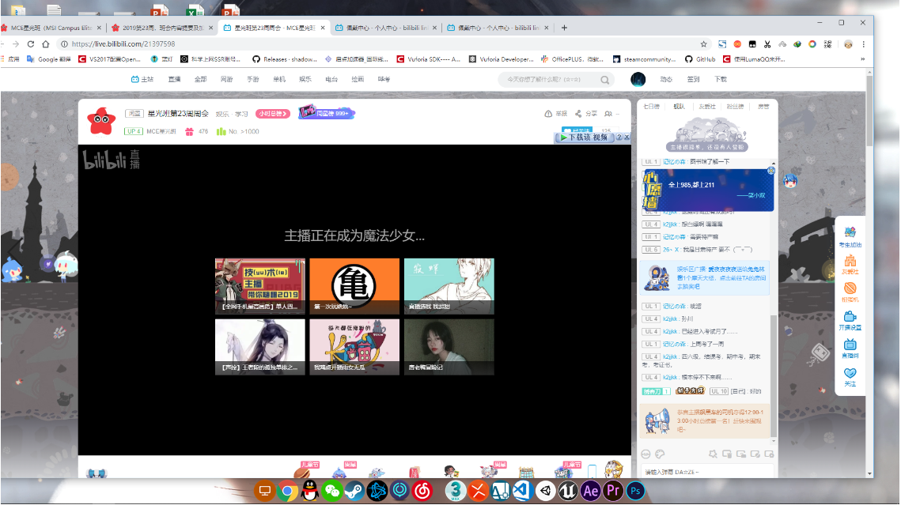The image size is (901, 505).
Task: Click the chat panel scrollbar
Action: click(774, 376)
